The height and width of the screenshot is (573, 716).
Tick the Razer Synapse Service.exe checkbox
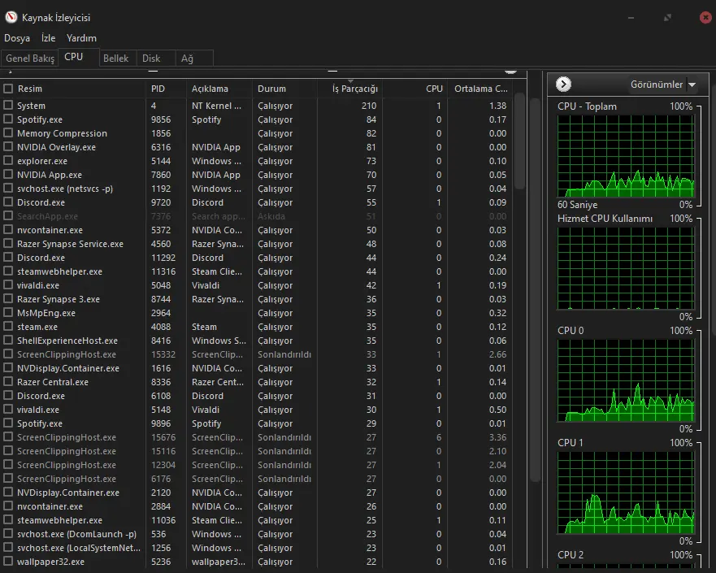coord(8,244)
